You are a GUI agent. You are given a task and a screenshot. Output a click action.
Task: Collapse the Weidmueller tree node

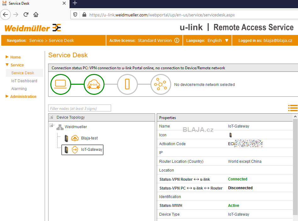[51, 125]
